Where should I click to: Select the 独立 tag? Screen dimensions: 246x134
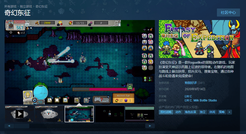click(203, 112)
